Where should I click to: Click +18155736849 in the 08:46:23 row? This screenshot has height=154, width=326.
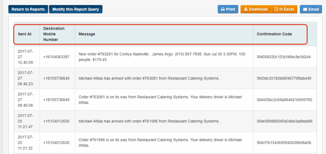pos(56,78)
